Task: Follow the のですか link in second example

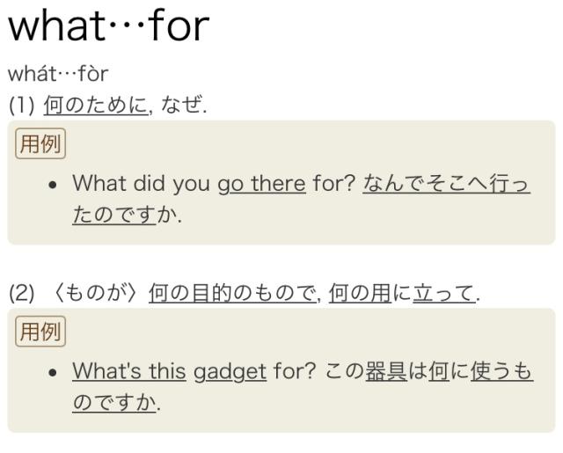Action: tap(114, 402)
